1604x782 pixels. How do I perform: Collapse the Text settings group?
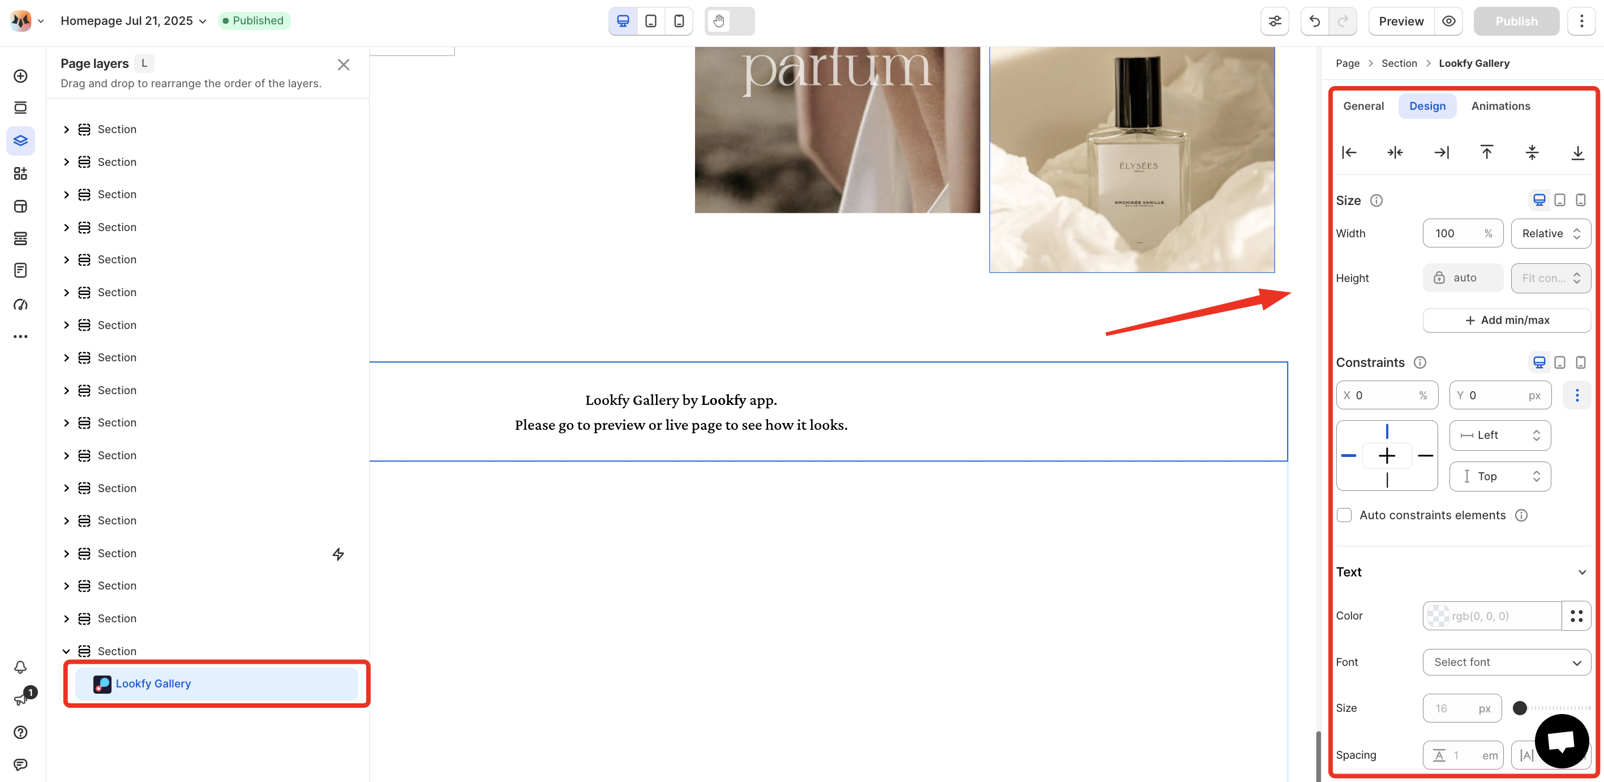1582,572
